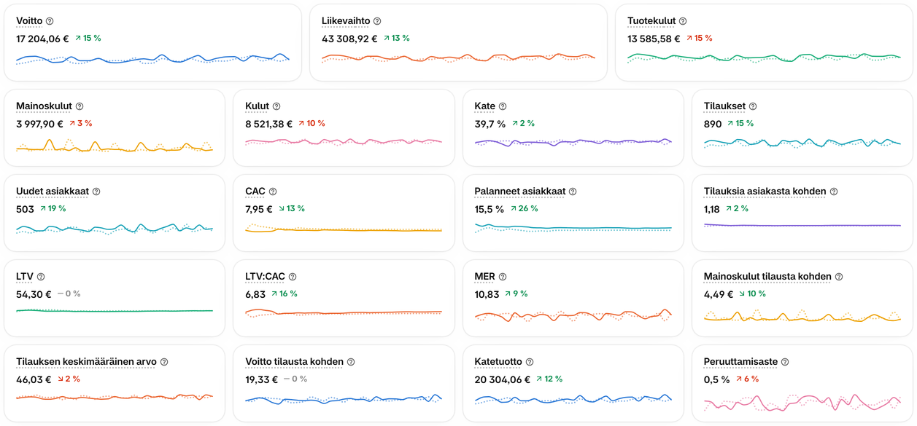Select the Liikevaihto metric heading

click(346, 21)
